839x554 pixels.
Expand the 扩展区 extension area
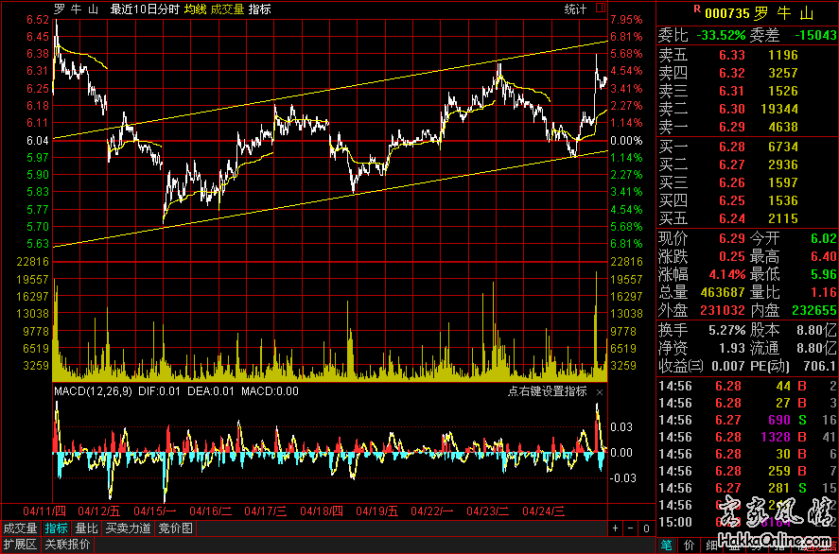[19, 545]
